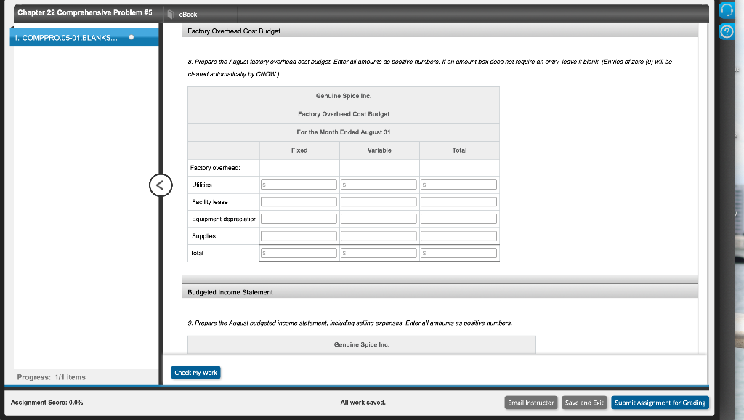
Task: Focus Equipment depreciation Total field
Action: point(459,219)
